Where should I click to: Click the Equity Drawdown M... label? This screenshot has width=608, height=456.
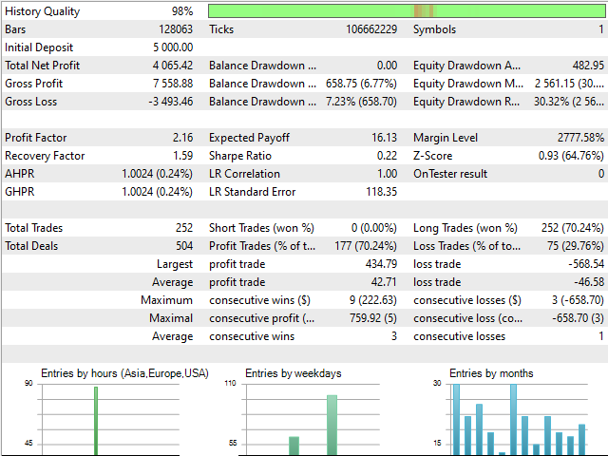click(468, 84)
